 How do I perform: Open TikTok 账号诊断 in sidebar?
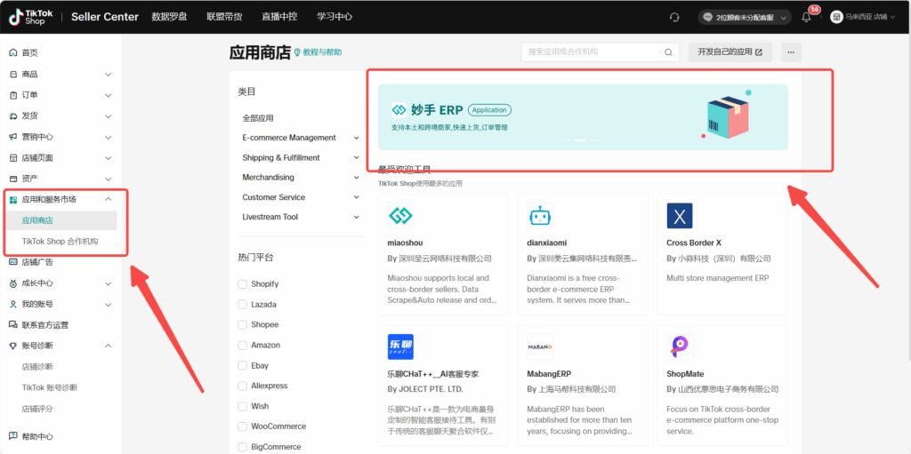50,388
